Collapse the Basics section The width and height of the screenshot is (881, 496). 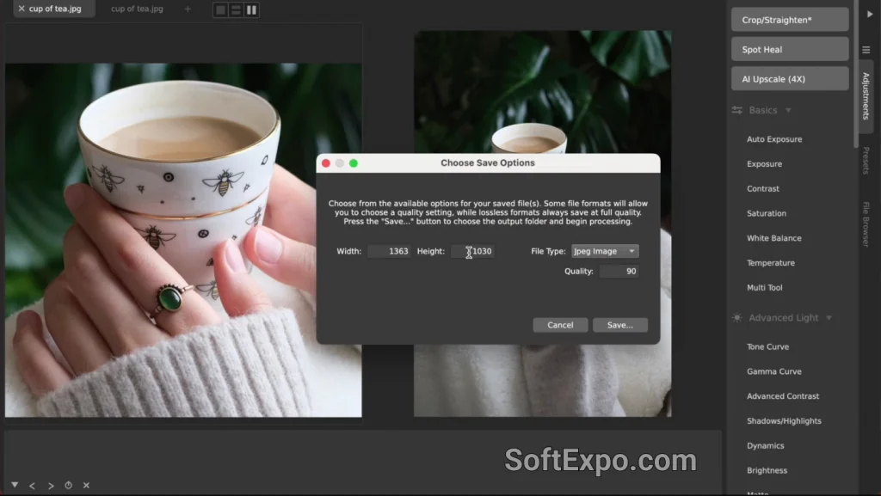[788, 110]
